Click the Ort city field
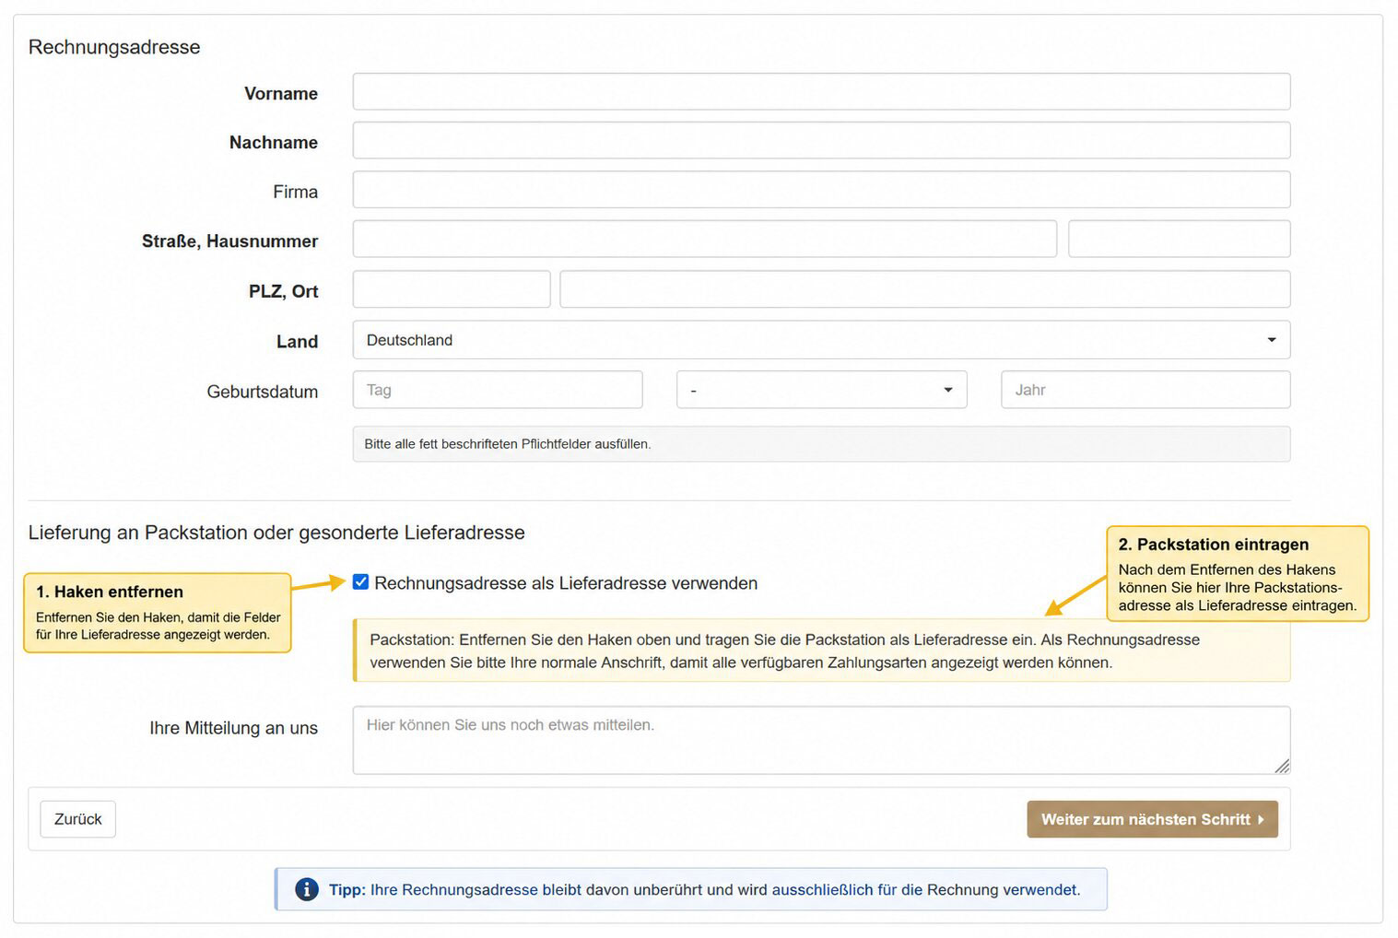The width and height of the screenshot is (1398, 938). click(925, 289)
